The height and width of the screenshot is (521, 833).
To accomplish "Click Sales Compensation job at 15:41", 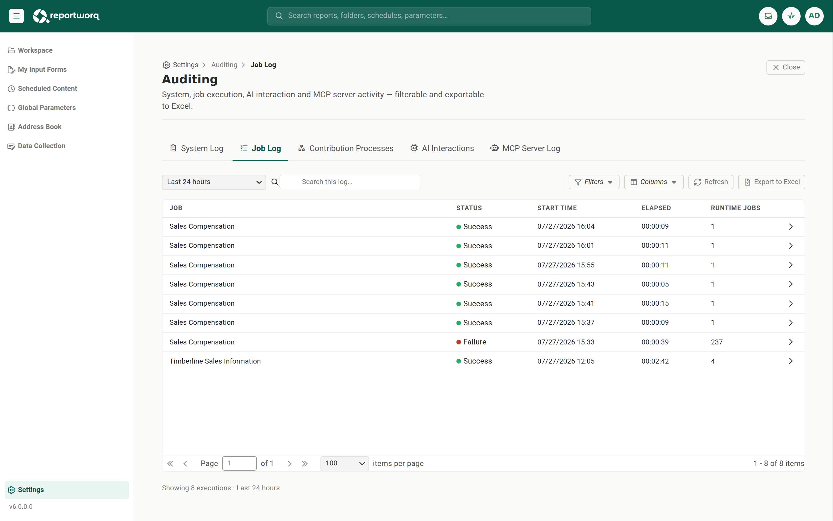I will click(x=202, y=303).
